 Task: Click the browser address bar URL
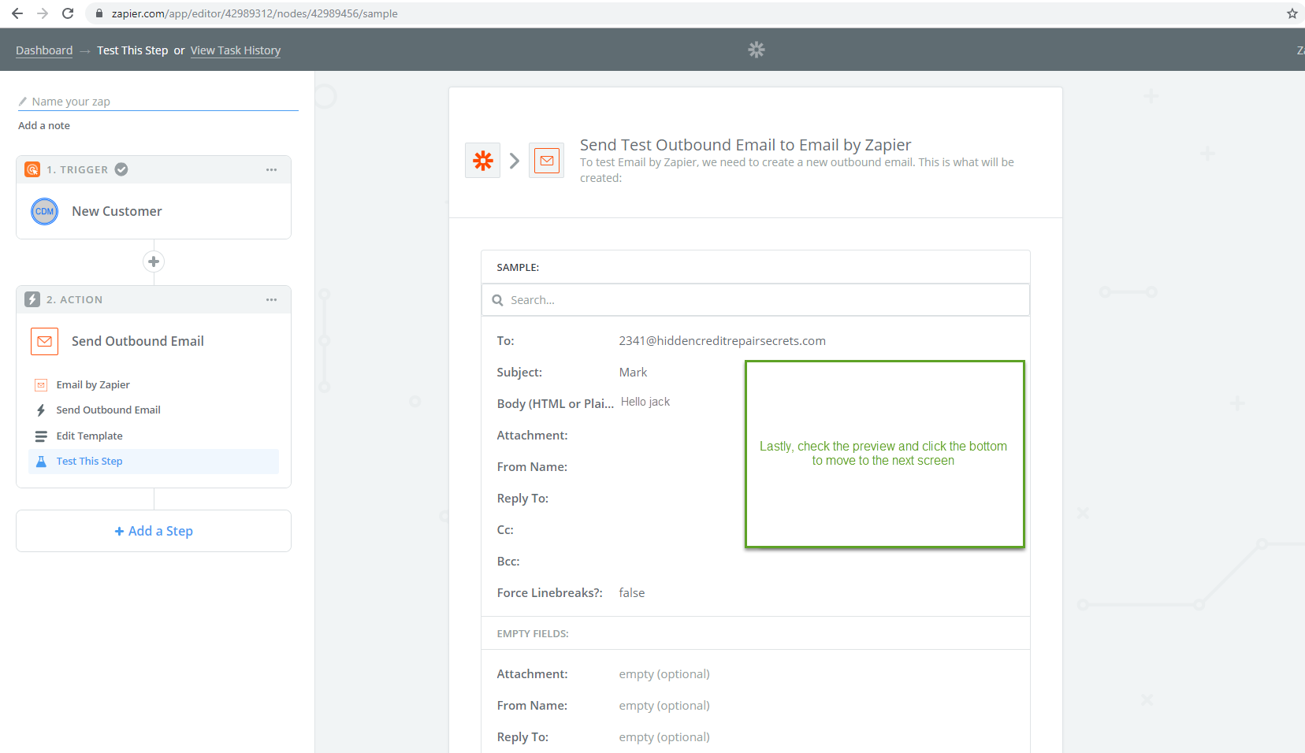255,13
